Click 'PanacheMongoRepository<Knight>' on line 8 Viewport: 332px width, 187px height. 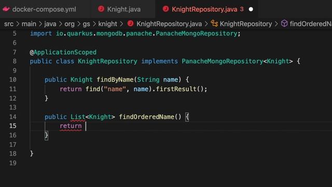[x=238, y=61]
